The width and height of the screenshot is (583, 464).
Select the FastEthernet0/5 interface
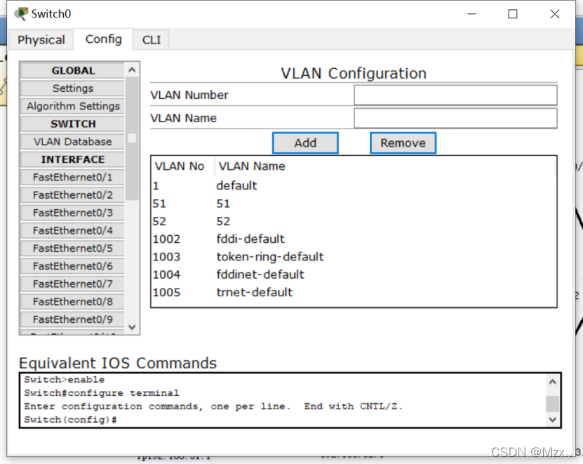tap(73, 248)
